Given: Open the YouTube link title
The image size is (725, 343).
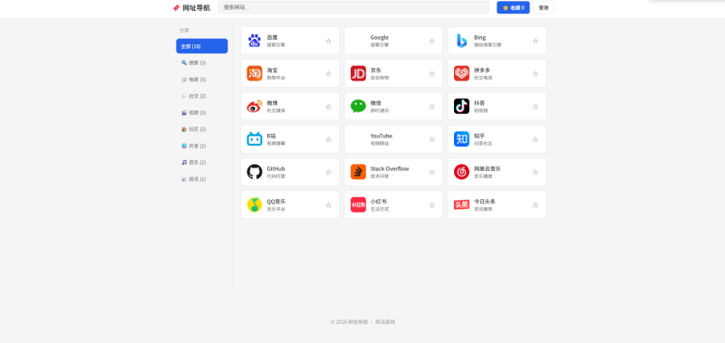Looking at the screenshot, I should point(381,136).
